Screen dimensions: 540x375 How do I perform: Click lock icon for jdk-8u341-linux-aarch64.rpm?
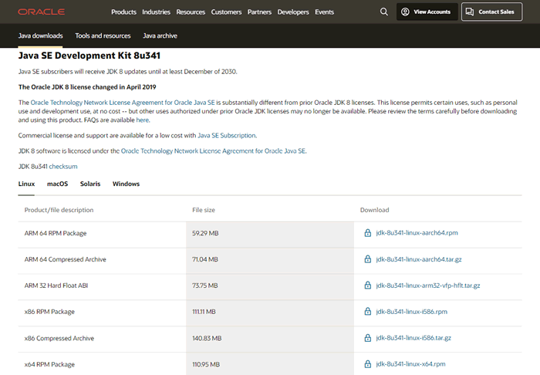pyautogui.click(x=367, y=233)
